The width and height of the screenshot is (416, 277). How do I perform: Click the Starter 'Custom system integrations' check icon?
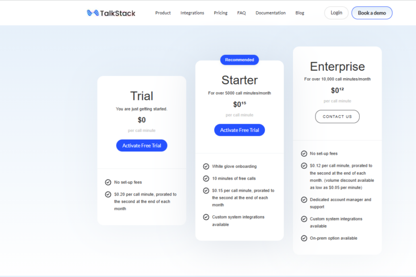[x=206, y=217]
